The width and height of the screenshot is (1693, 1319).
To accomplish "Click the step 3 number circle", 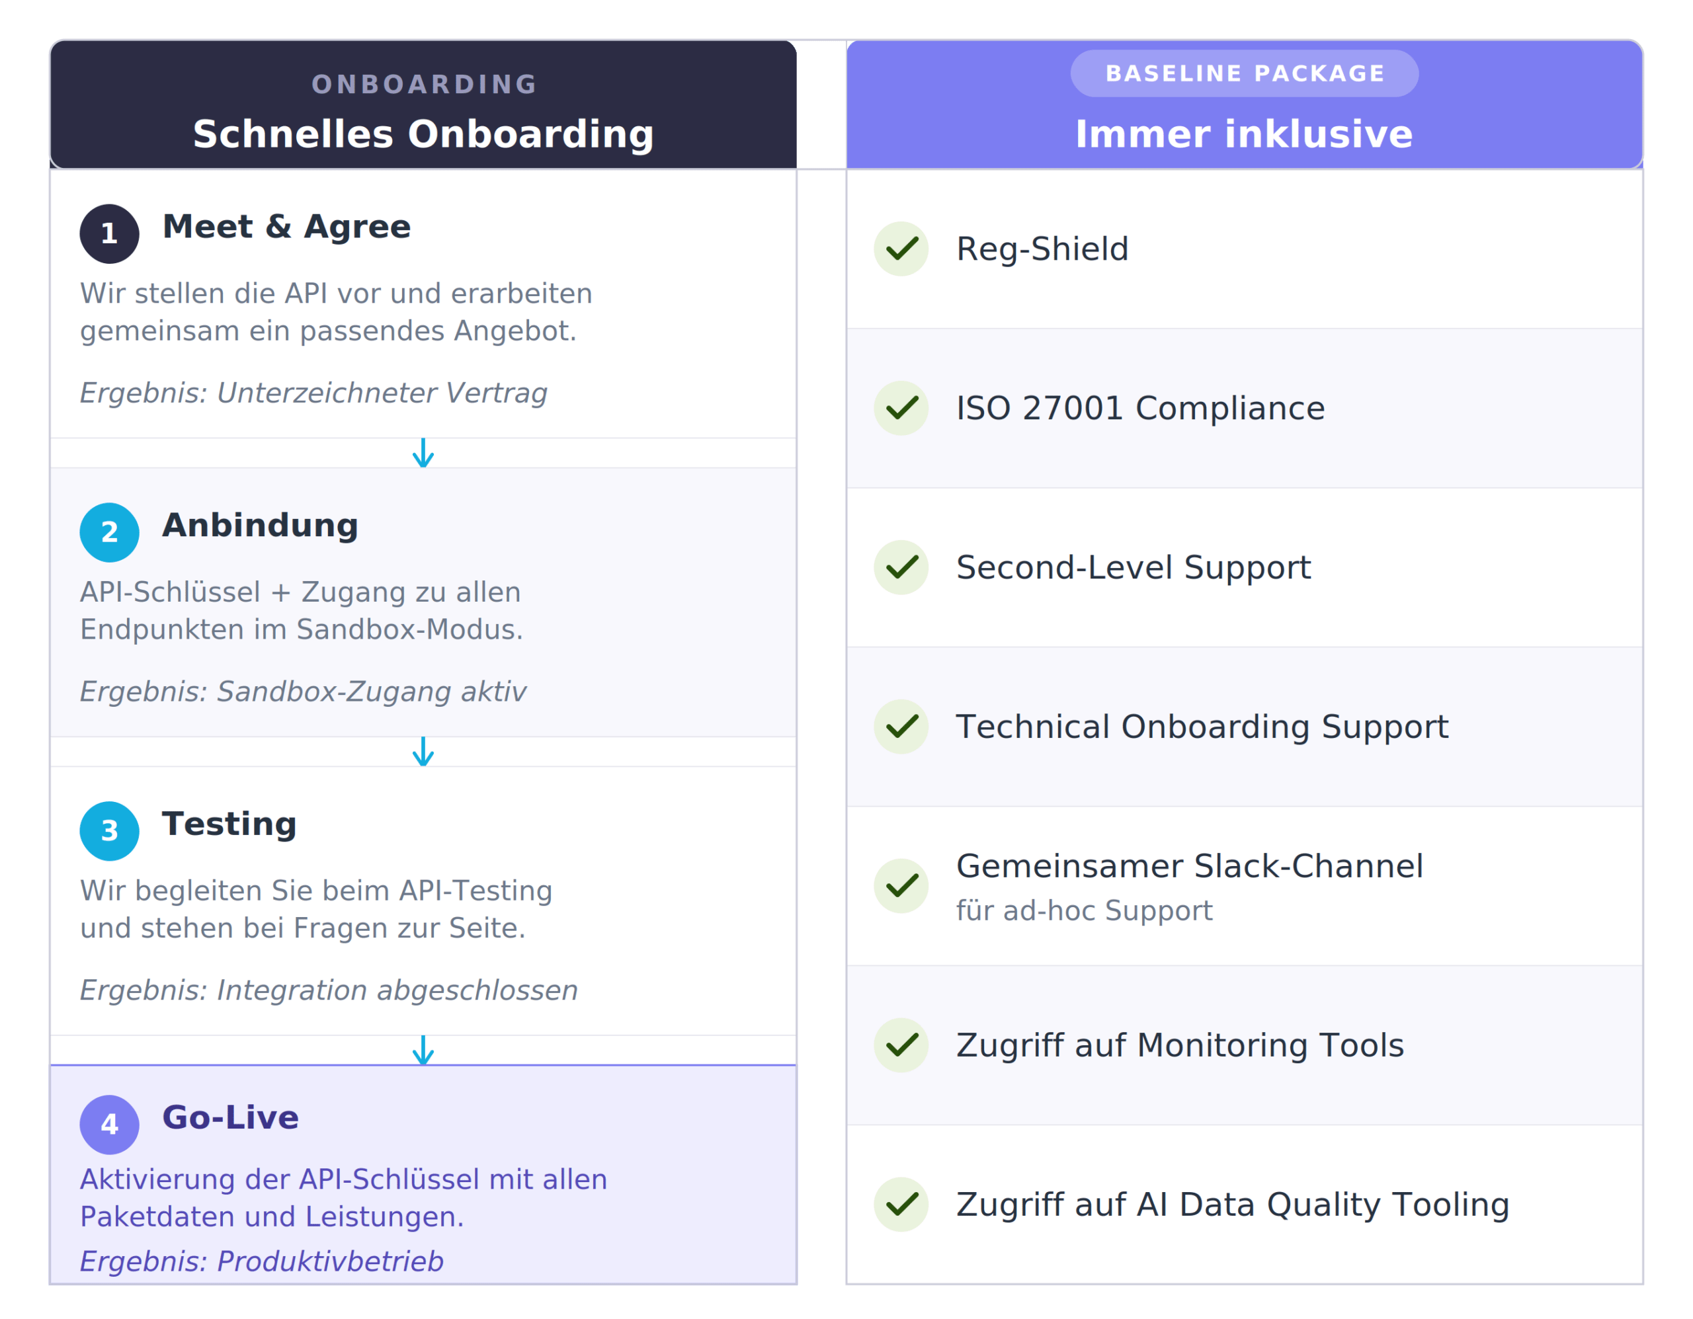I will click(109, 831).
